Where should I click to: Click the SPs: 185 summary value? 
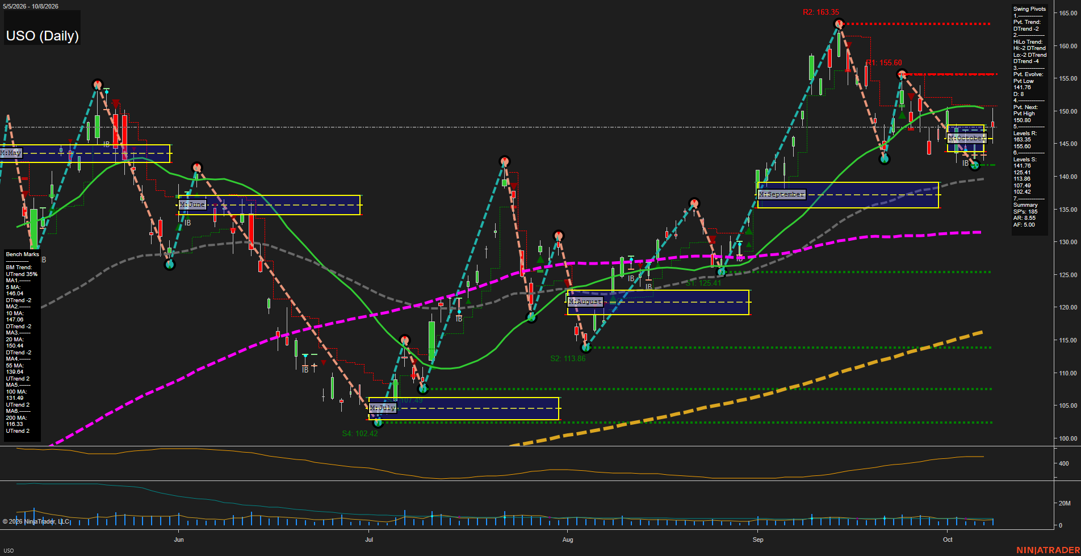[1025, 212]
